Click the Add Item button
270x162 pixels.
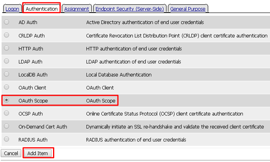pyautogui.click(x=38, y=153)
